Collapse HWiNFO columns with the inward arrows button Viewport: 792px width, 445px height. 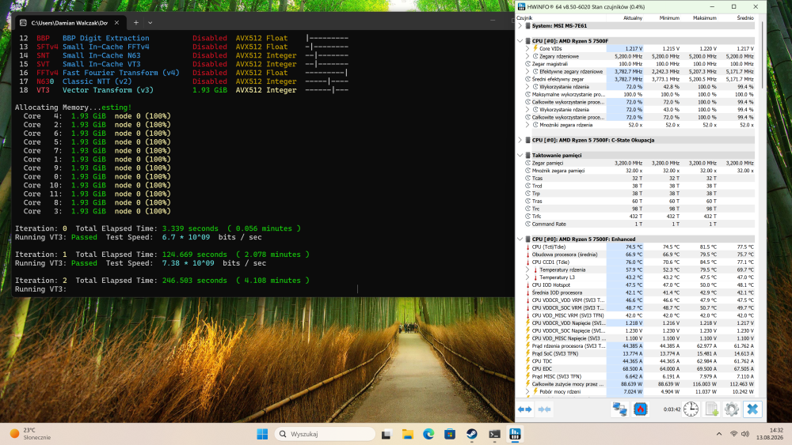[x=545, y=409]
